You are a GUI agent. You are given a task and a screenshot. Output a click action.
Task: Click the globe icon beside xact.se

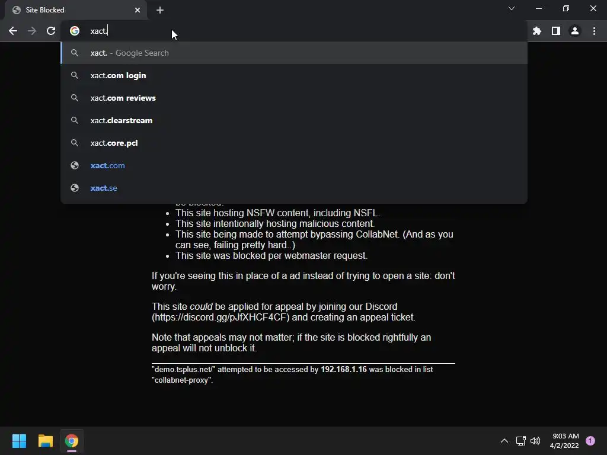[x=75, y=188]
